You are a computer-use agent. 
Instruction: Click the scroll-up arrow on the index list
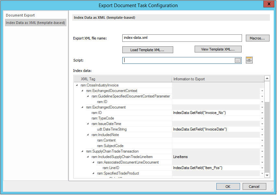click(267, 78)
